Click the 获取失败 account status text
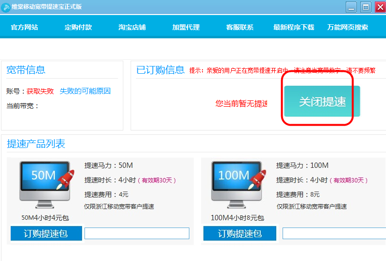Screen dimensions: 386x261 (x=40, y=91)
